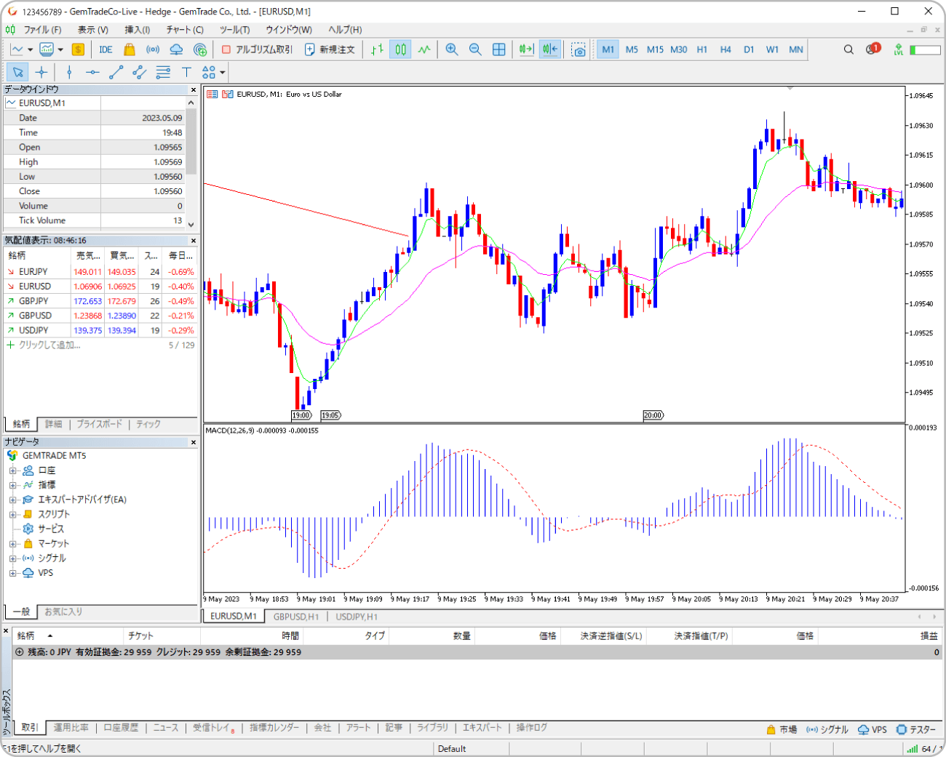The image size is (946, 757).
Task: Select the trendline drawing tool
Action: [x=116, y=72]
